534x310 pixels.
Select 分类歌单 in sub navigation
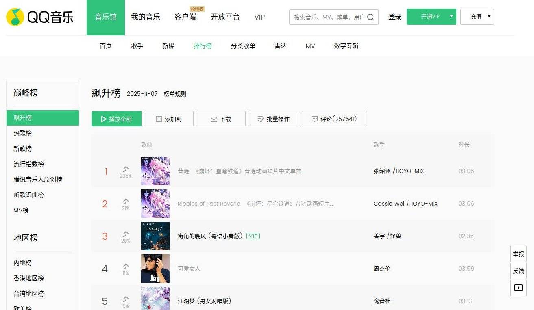pos(243,46)
